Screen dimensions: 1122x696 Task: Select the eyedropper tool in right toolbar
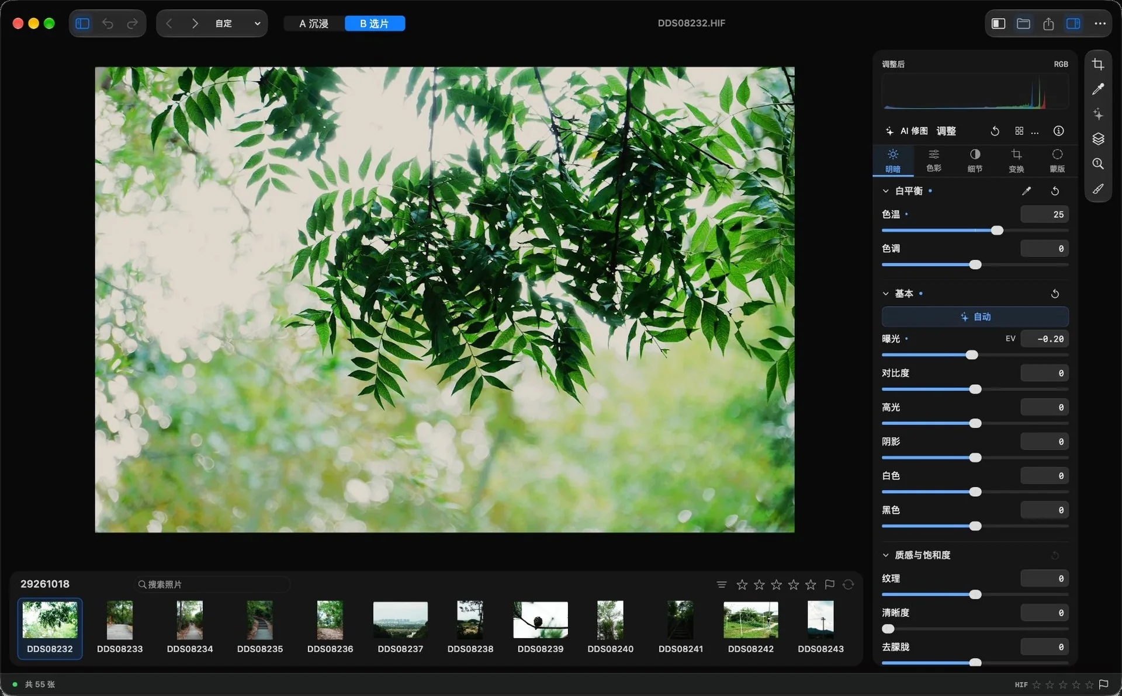pyautogui.click(x=1098, y=89)
